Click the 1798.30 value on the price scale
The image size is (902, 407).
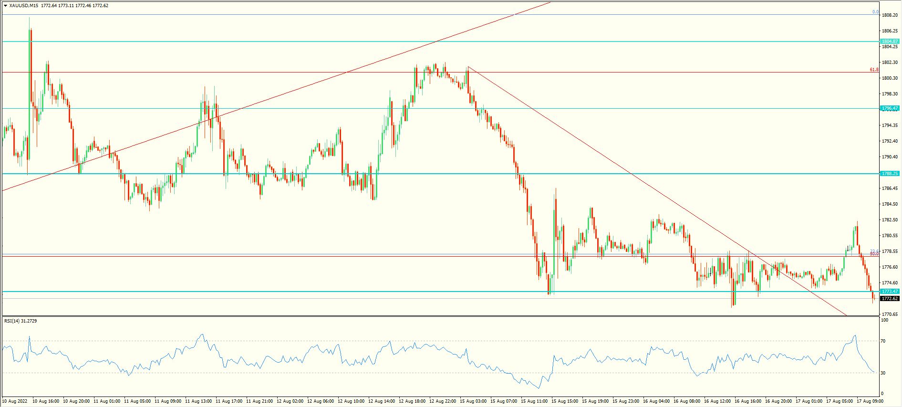[x=890, y=94]
